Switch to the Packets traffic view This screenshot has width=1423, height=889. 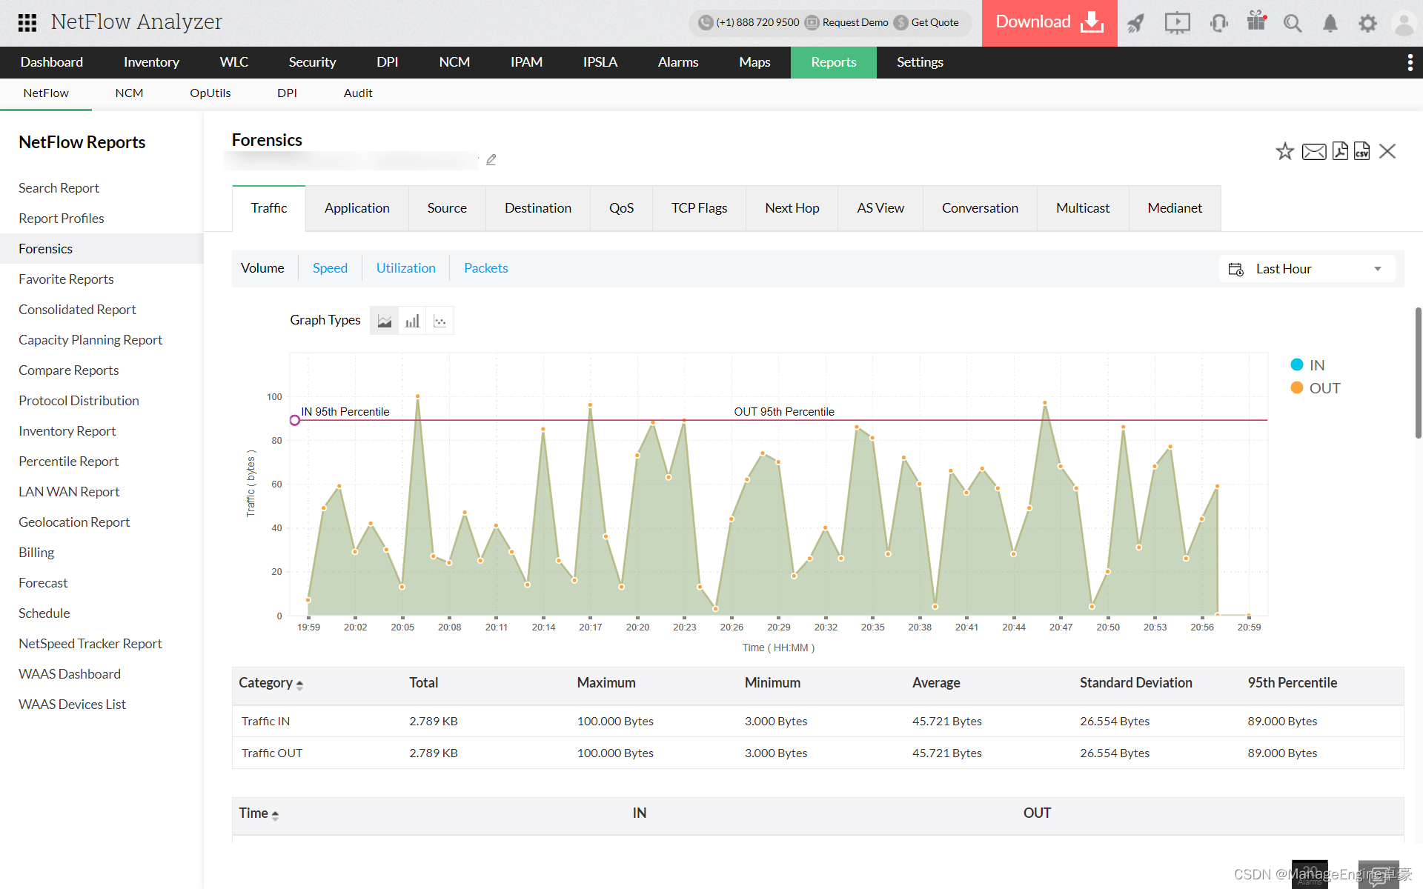pos(485,267)
